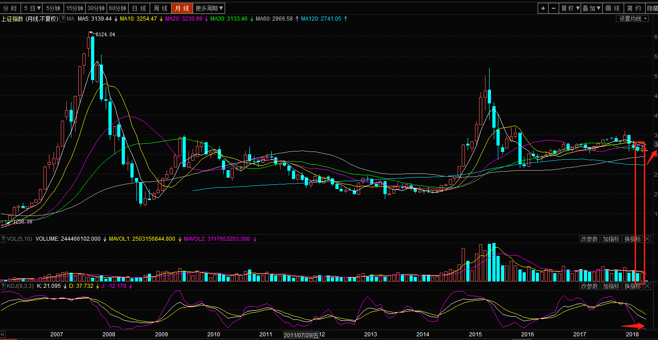The width and height of the screenshot is (658, 340).
Task: Click the question mark beside the MA indicator
Action: (x=63, y=19)
